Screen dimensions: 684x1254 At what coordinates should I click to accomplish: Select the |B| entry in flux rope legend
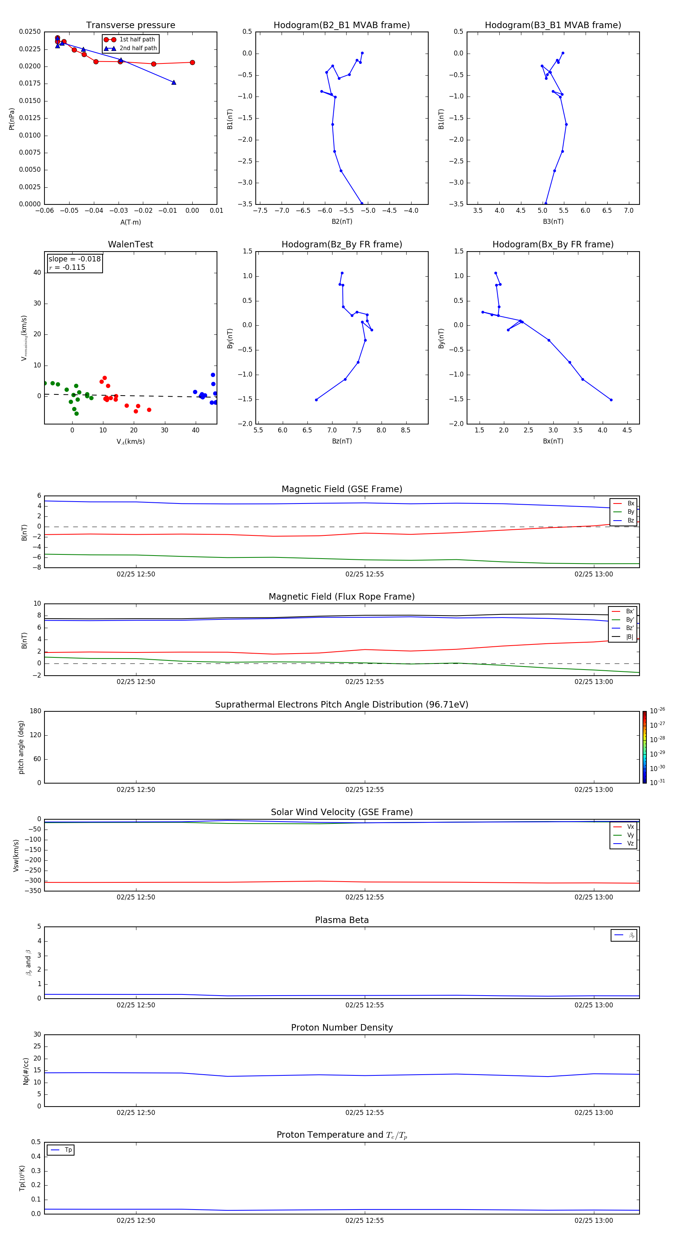623,637
